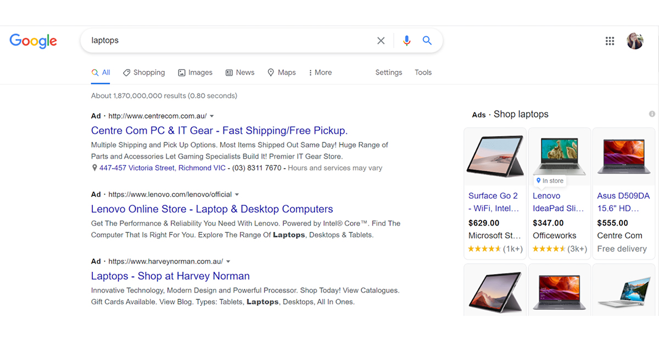Switch to the Shopping tab
The height and width of the screenshot is (346, 659).
pyautogui.click(x=144, y=72)
